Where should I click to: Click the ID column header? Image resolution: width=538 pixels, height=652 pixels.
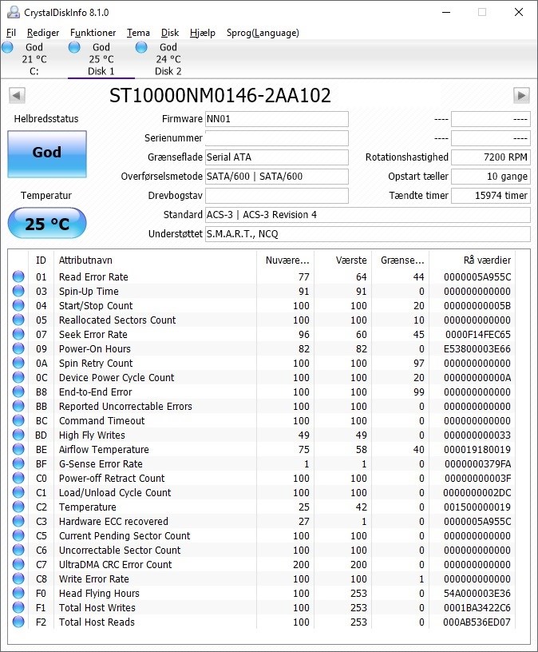[x=42, y=260]
